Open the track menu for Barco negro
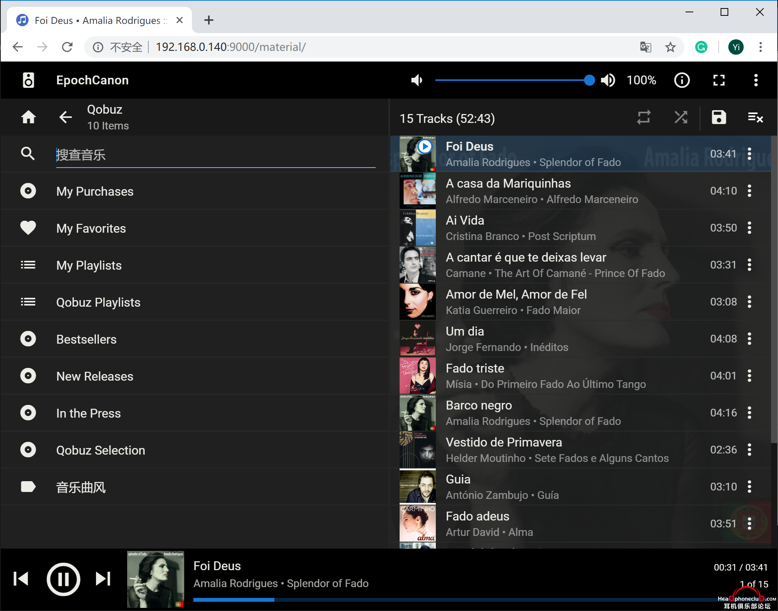 pyautogui.click(x=749, y=413)
